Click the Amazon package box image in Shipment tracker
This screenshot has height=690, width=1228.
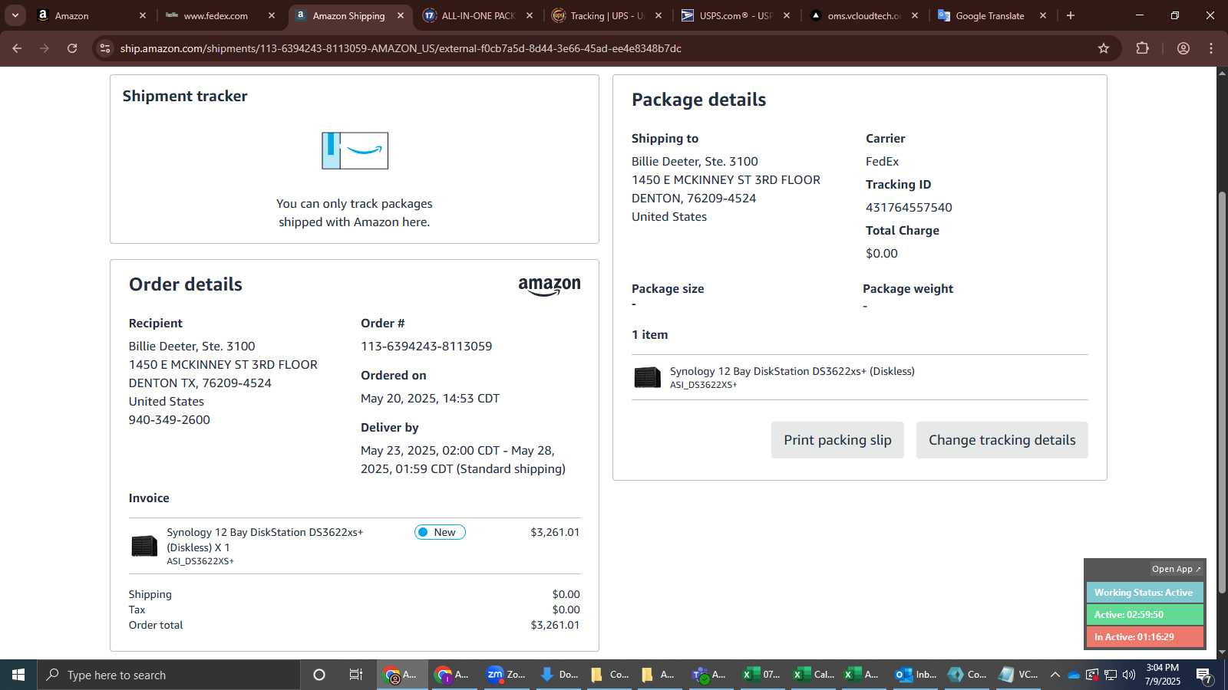pyautogui.click(x=355, y=150)
